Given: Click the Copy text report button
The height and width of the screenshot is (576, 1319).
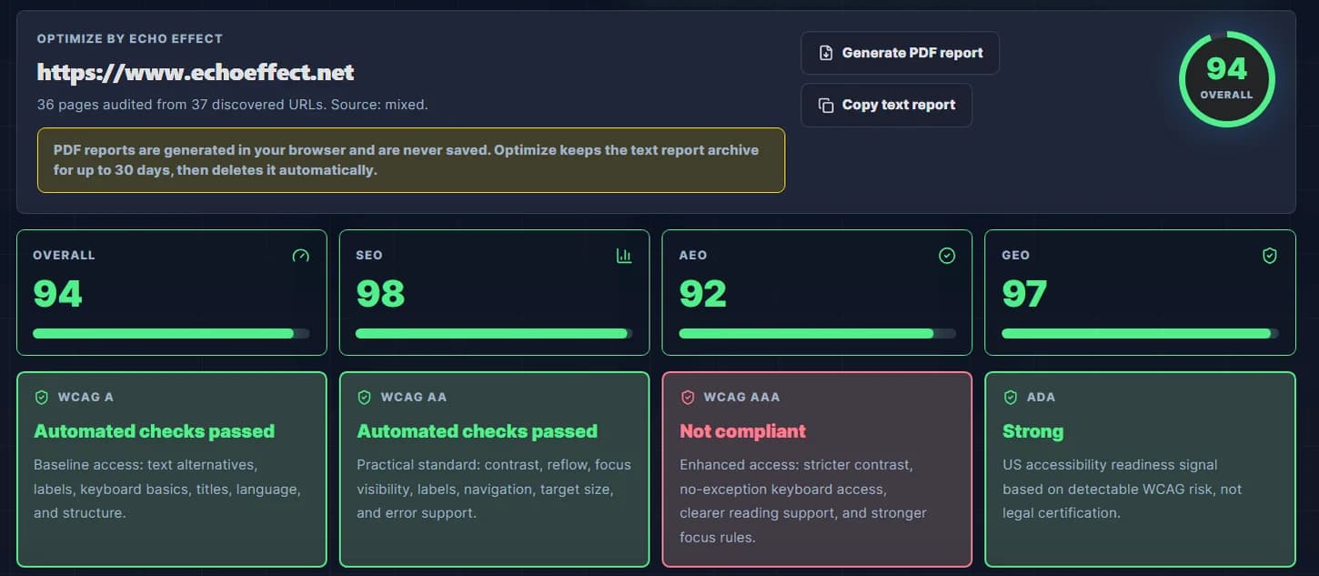Looking at the screenshot, I should pos(886,105).
